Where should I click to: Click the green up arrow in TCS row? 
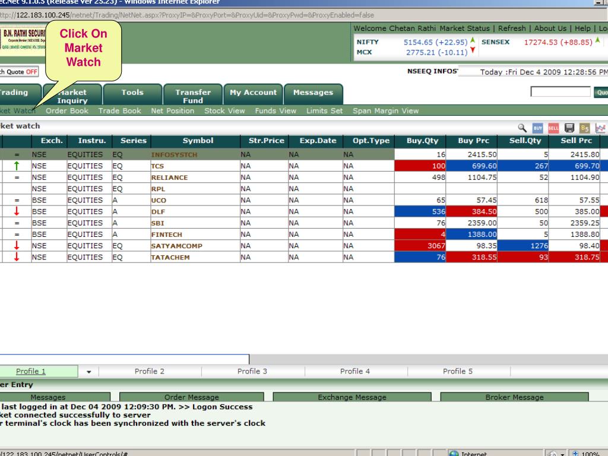click(x=16, y=166)
